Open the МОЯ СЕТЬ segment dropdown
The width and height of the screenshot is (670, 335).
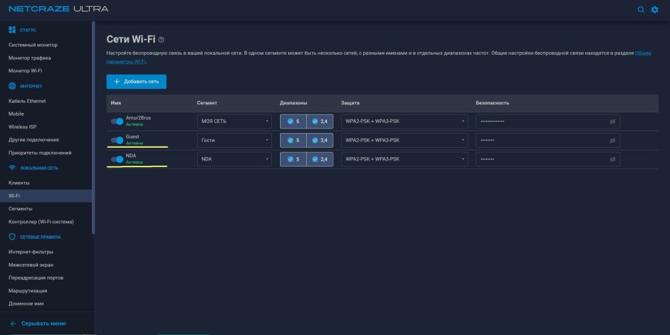click(x=234, y=122)
